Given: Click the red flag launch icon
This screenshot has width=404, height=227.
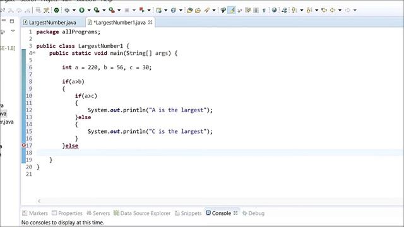Looking at the screenshot, I should click(141, 10).
